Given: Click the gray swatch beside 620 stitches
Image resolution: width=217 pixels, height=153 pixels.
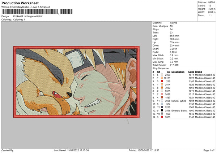Looking at the screenshot, I should coord(162,114).
